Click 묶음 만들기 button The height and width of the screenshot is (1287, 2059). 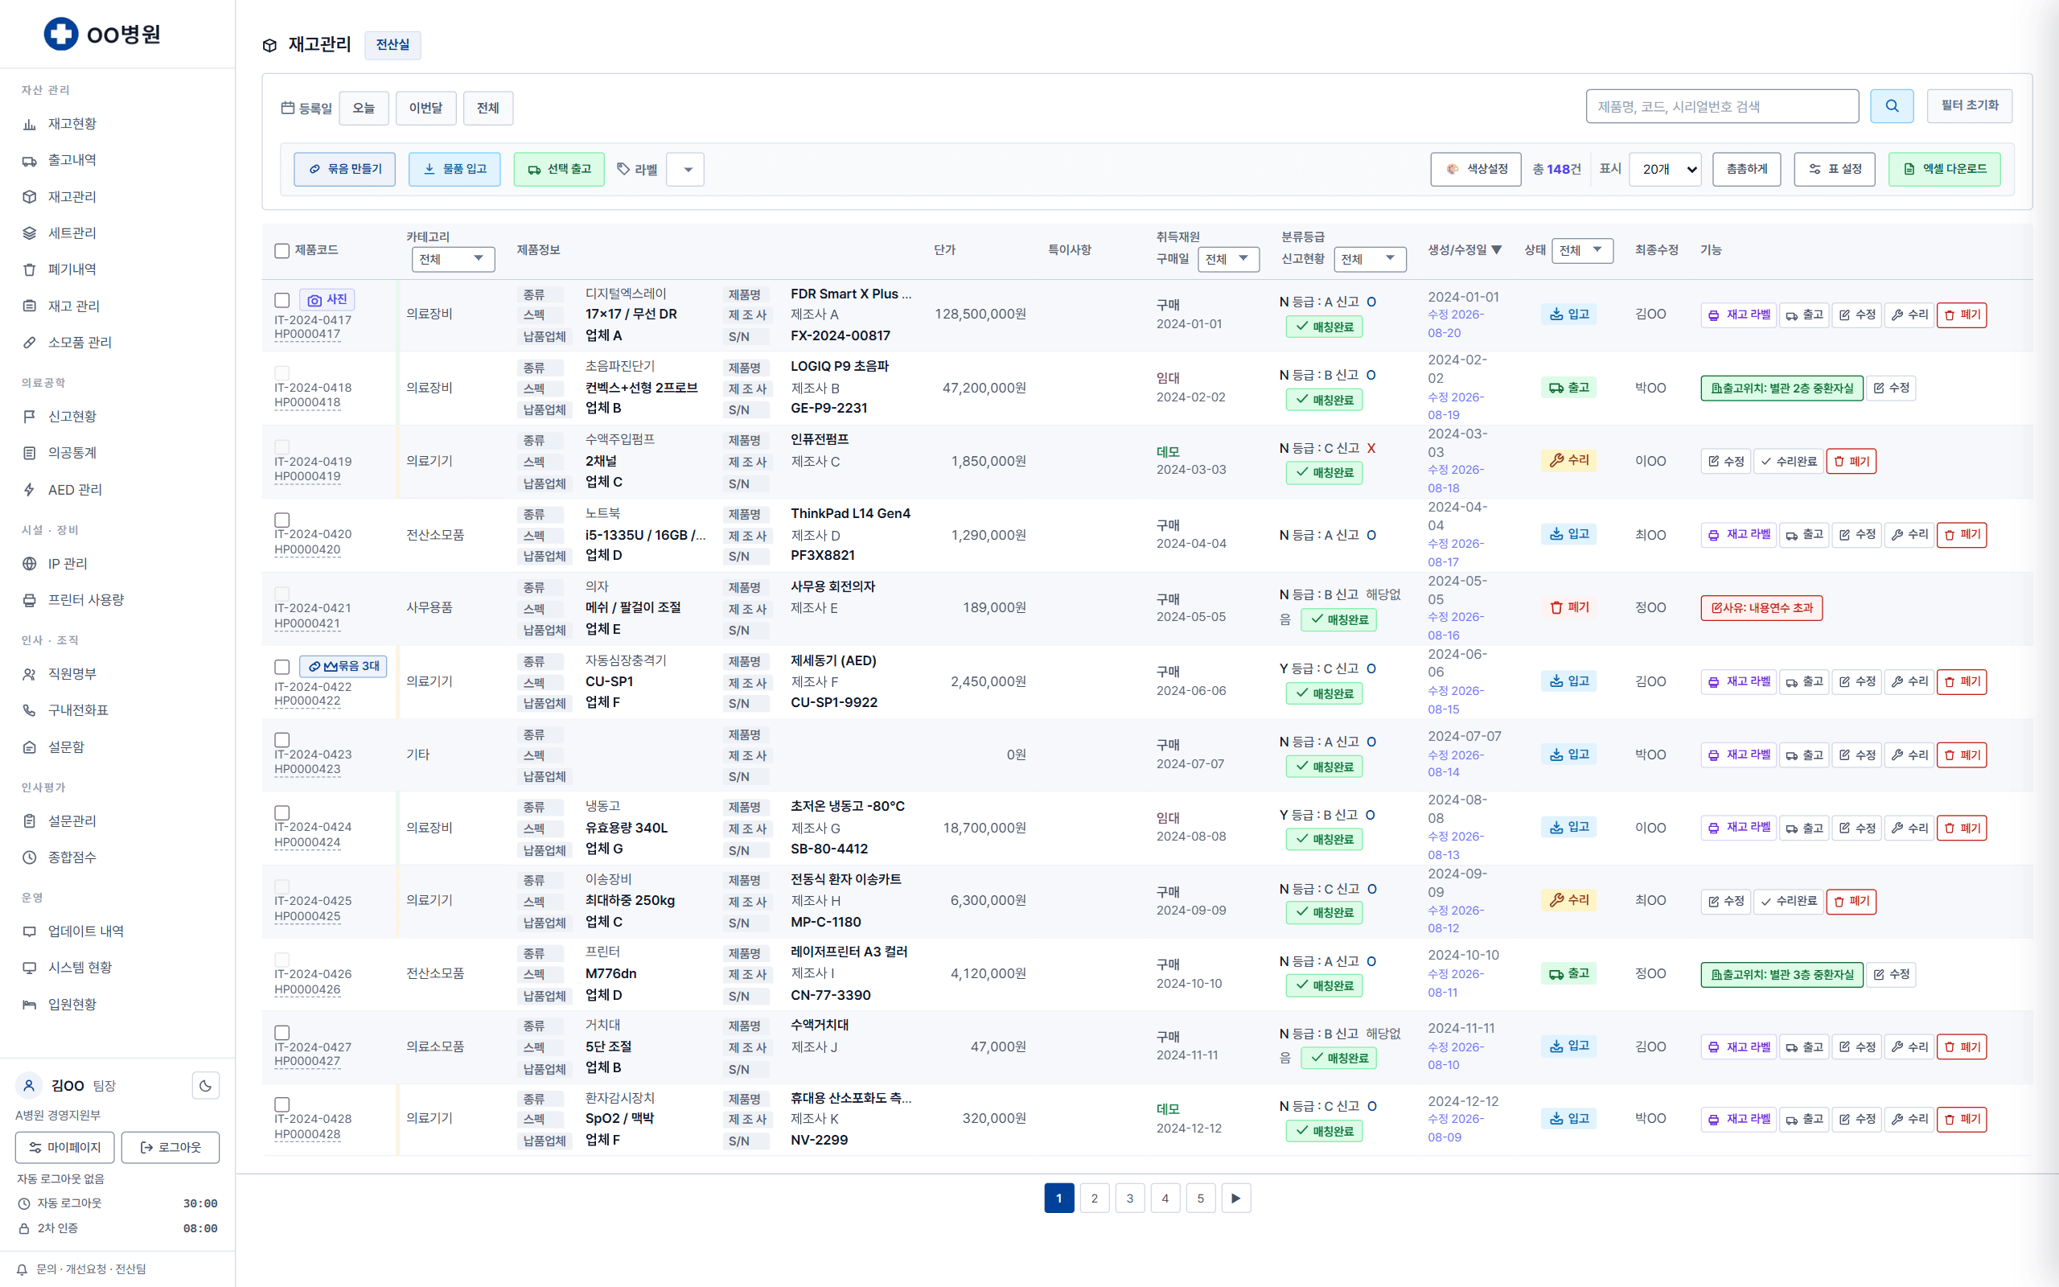click(344, 170)
